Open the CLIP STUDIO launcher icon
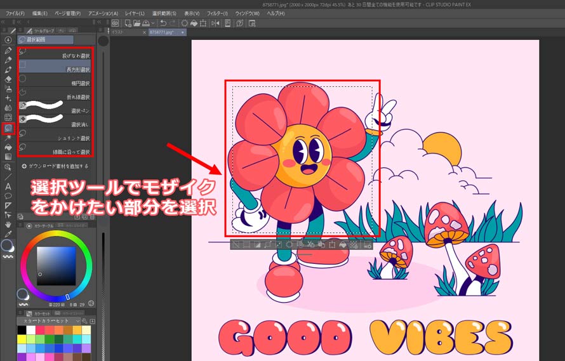The width and height of the screenshot is (565, 361). 115,23
